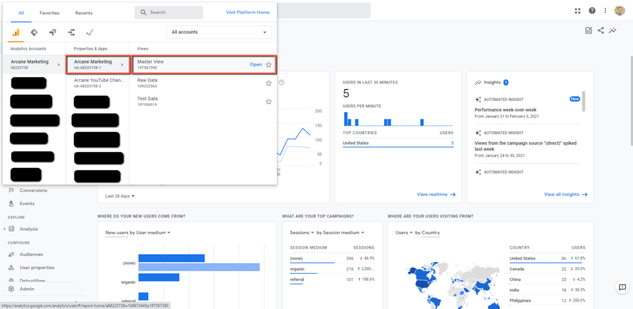Click the Philippines country row
The image size is (633, 309).
coord(547,301)
